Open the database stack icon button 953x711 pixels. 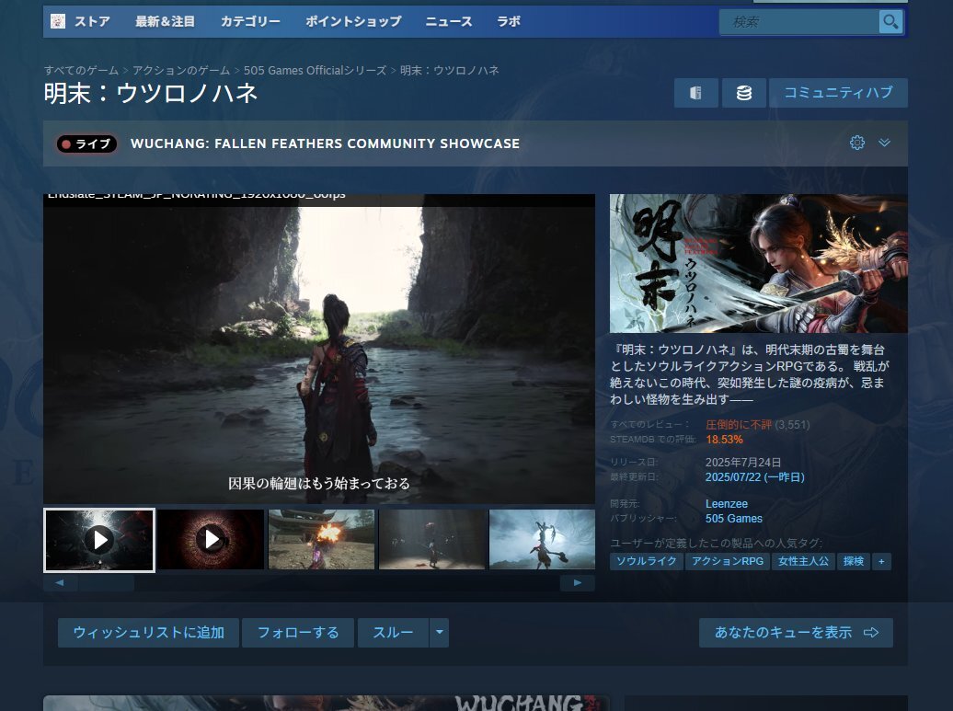pos(744,92)
